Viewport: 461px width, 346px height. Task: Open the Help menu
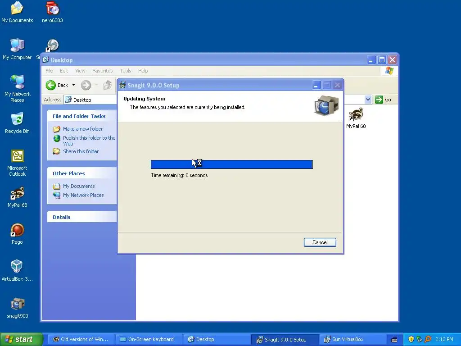tap(143, 71)
